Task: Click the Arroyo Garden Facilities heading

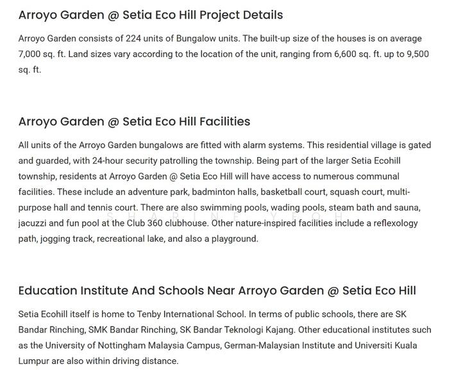Action: (134, 121)
